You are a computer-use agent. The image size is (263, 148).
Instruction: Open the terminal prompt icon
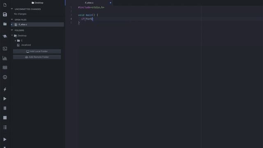click(x=5, y=49)
